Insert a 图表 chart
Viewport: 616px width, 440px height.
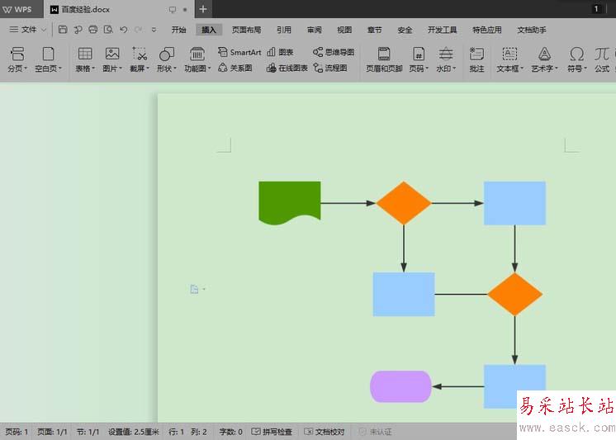click(280, 52)
